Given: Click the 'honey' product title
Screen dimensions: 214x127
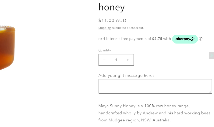Looking at the screenshot, I should click(112, 7).
